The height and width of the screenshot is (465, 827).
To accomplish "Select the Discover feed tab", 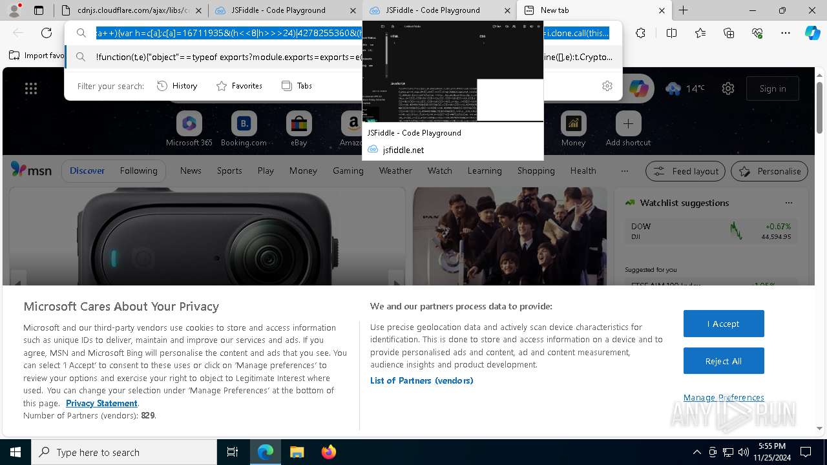I will (87, 171).
